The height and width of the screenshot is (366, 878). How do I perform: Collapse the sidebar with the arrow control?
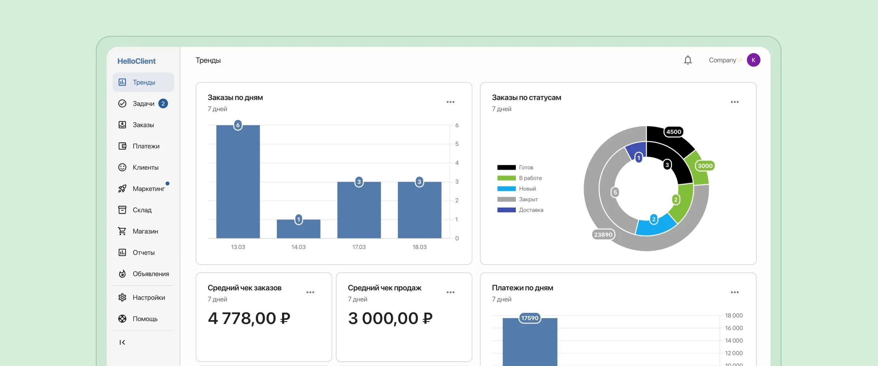[x=122, y=342]
